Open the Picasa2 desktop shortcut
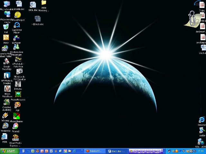206x154 pixels. tap(15, 126)
